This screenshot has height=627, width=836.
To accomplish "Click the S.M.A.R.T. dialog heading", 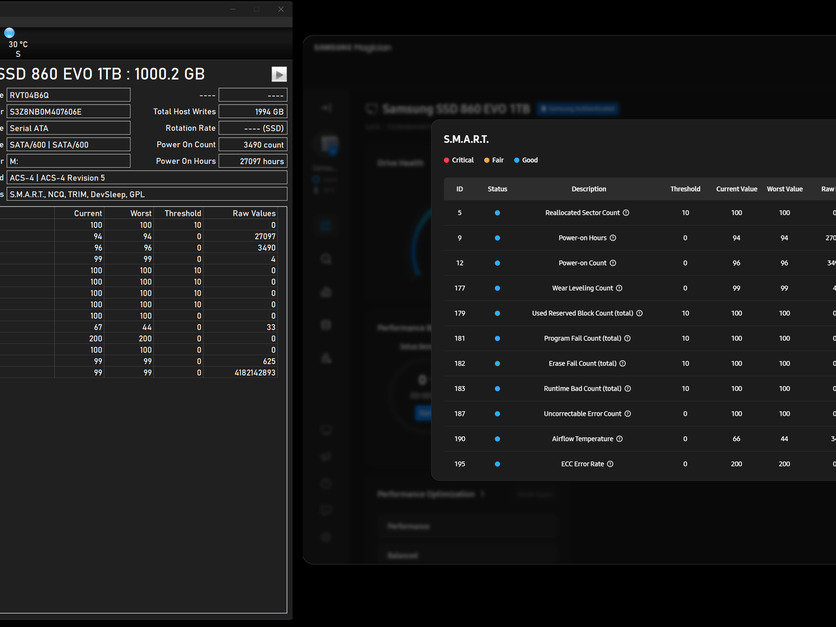I will point(466,139).
